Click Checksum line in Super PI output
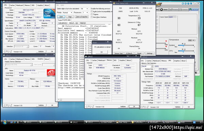This screenshot has width=204, height=131. coord(69,83)
